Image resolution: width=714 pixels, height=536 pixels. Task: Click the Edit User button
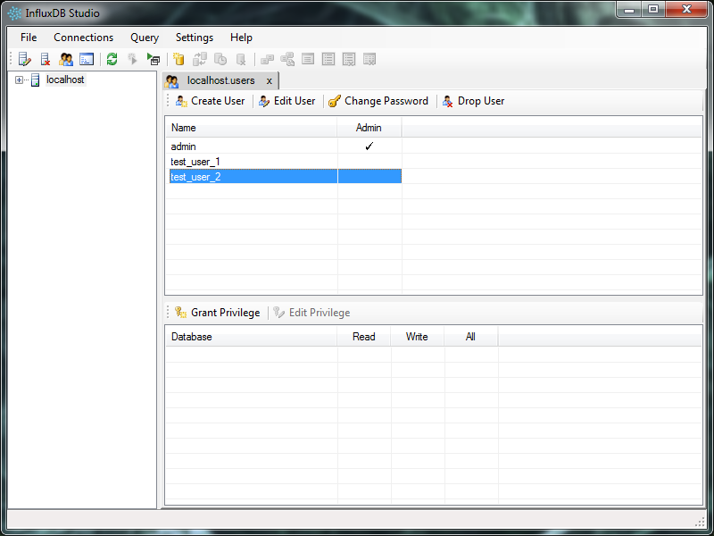[286, 101]
